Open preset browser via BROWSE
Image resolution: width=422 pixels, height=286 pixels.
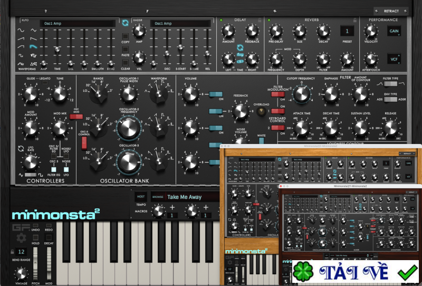[158, 197]
